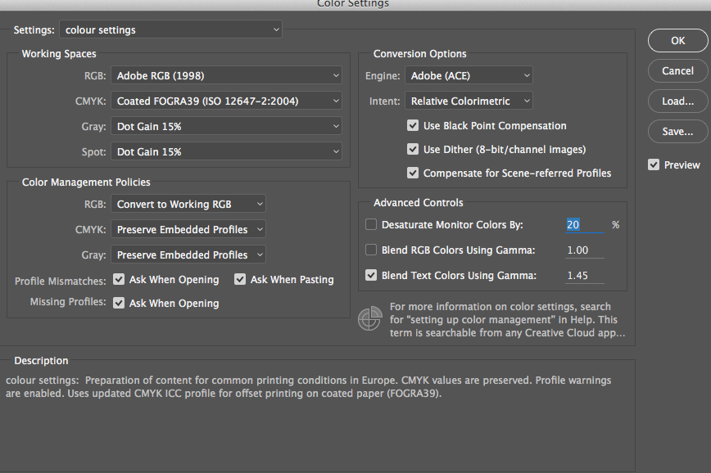The image size is (711, 473).
Task: Click the Save... button
Action: click(x=677, y=131)
